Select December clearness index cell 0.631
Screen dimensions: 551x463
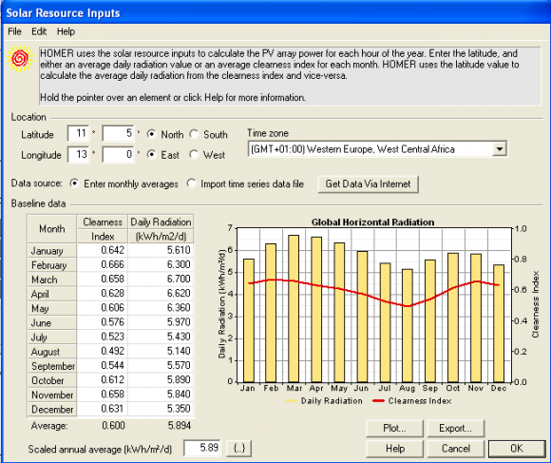coord(103,409)
